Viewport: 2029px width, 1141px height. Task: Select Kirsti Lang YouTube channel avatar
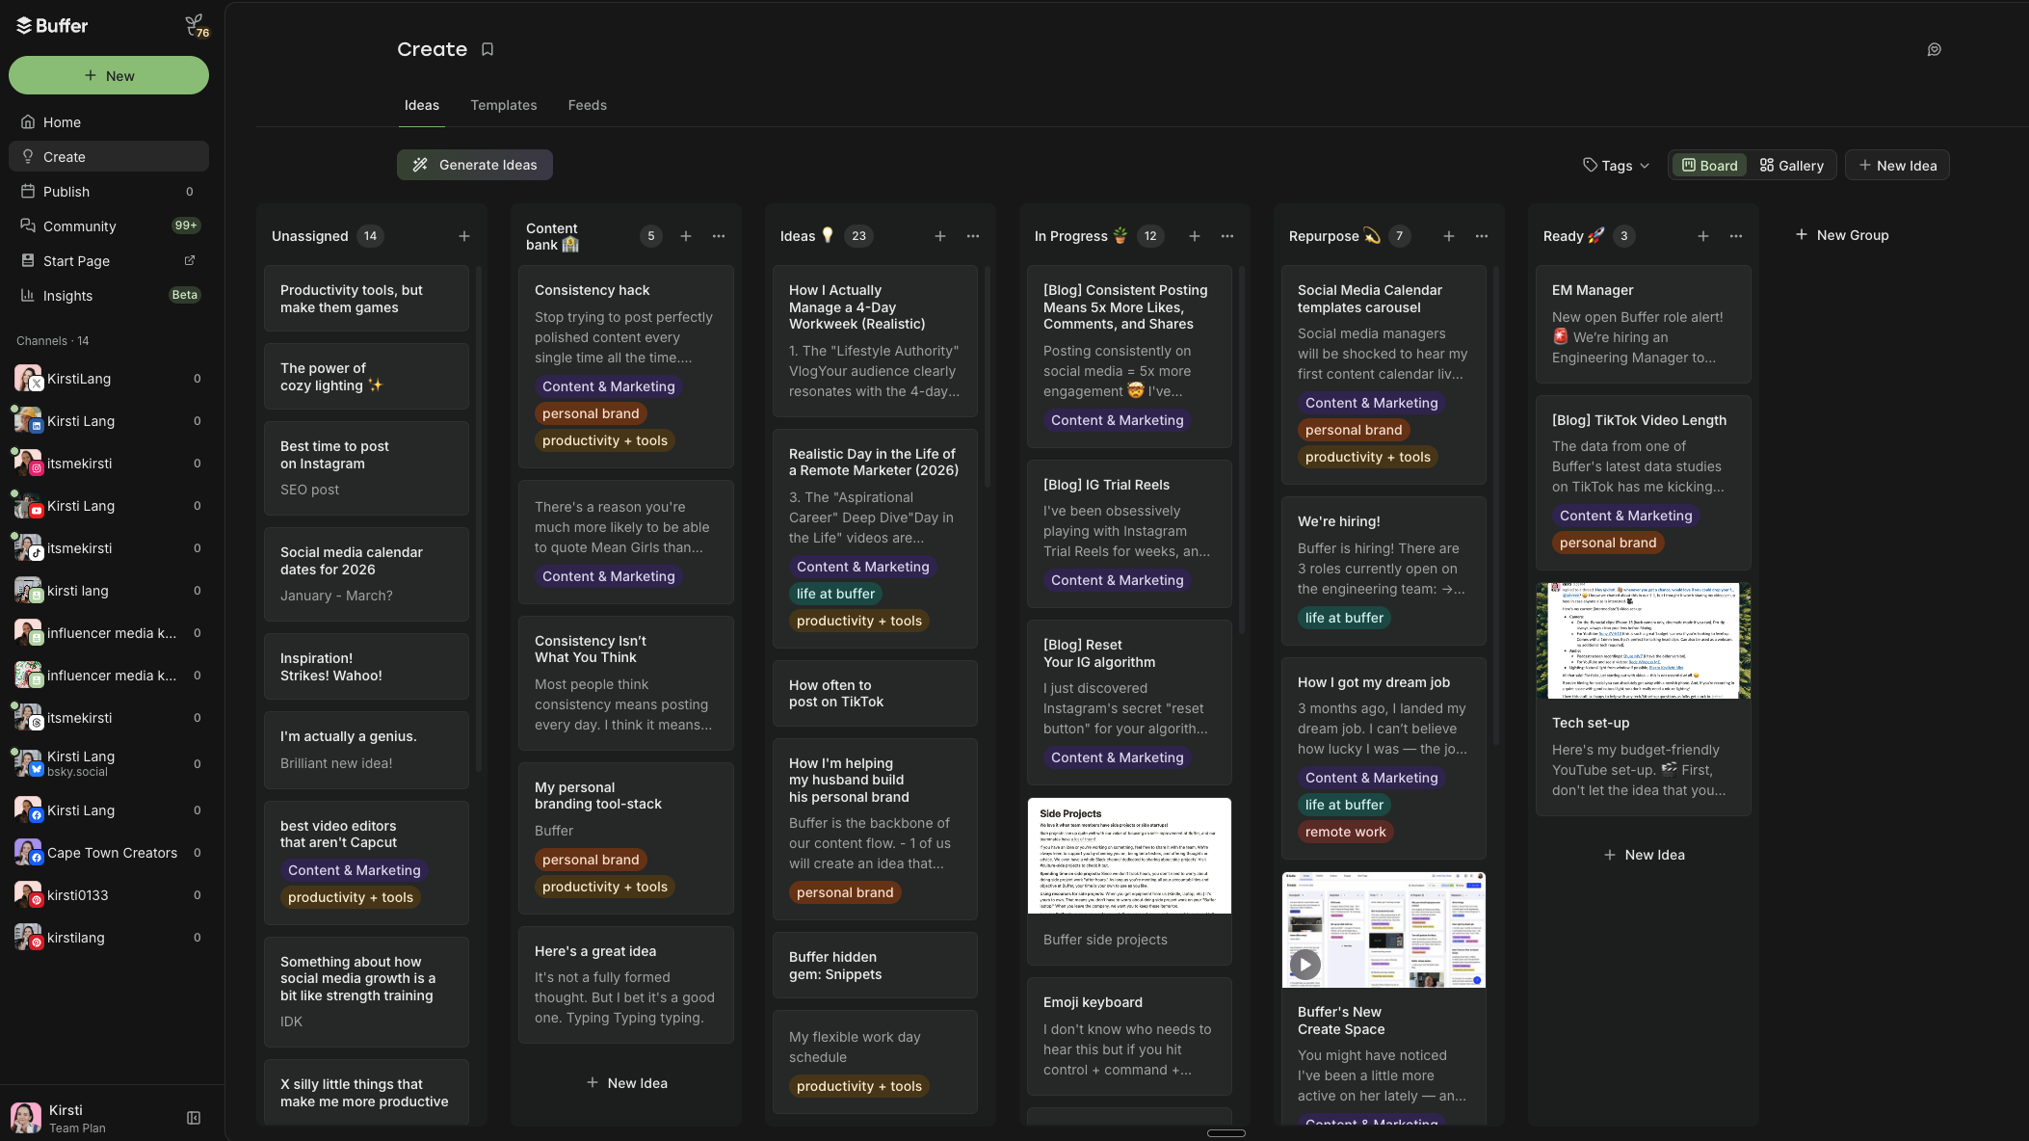pos(28,505)
